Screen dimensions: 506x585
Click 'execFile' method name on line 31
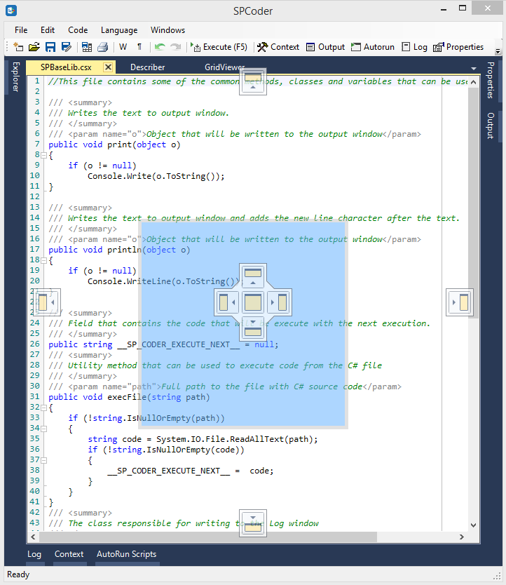127,397
